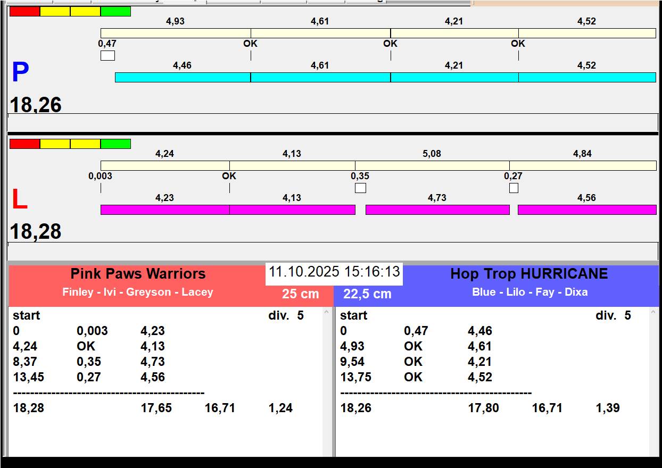Select the cream bar segment under 4,84
662x468 pixels.
[x=583, y=165]
